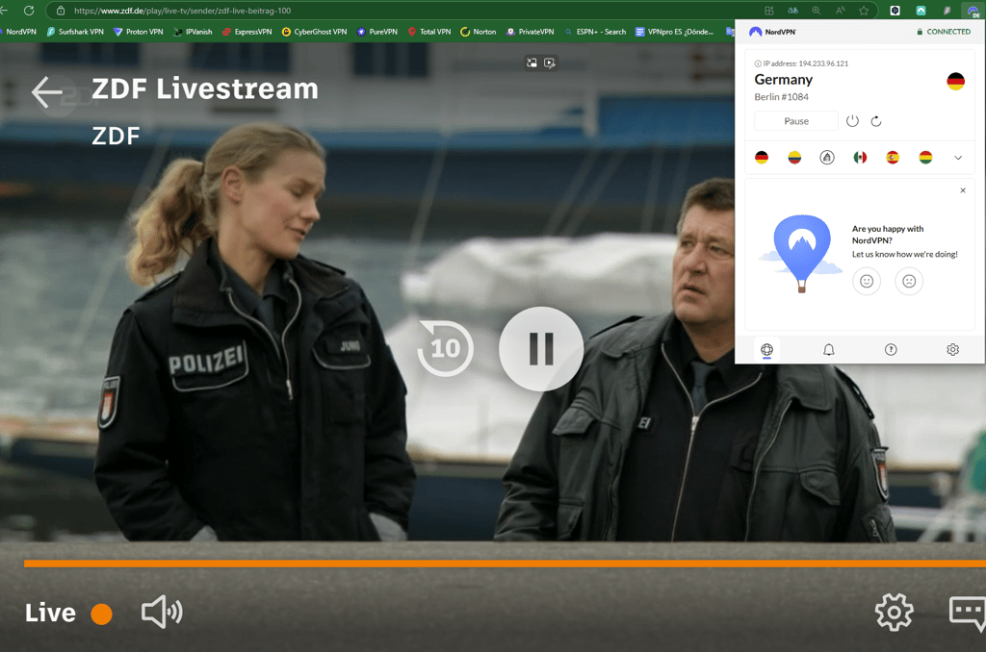Rewind the stream by 10 seconds
Image resolution: width=986 pixels, height=652 pixels.
445,348
